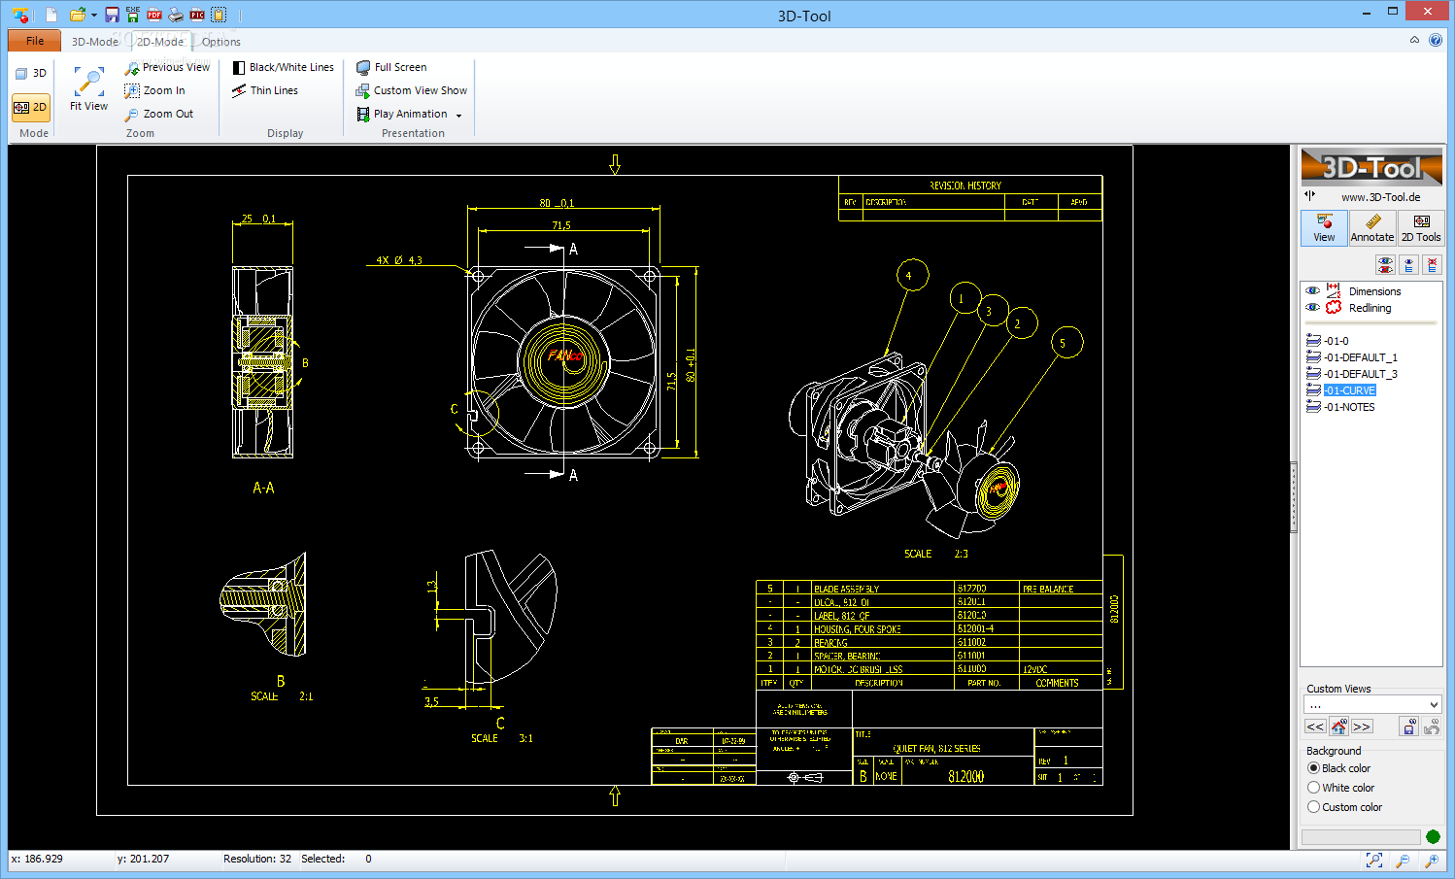This screenshot has height=879, width=1455.
Task: Click the home custom view icon
Action: point(1338,727)
